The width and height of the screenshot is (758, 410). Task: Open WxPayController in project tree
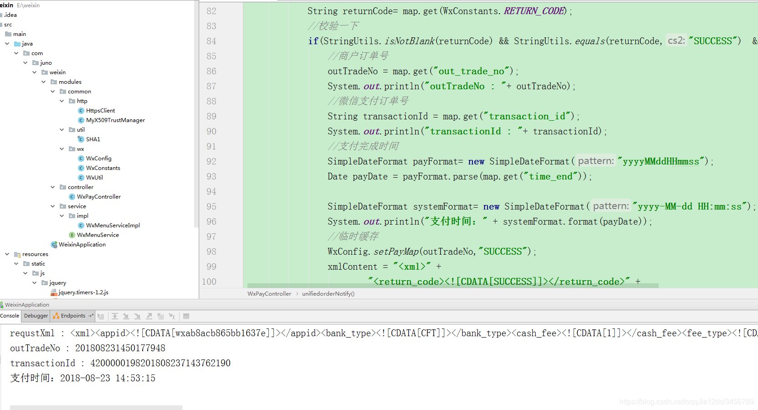click(99, 197)
